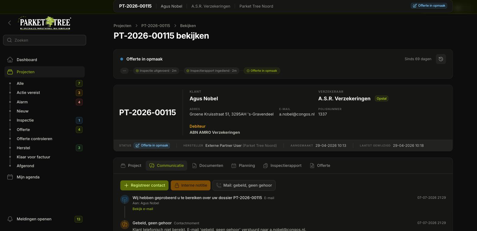
Task: Open the Project tab
Action: [x=131, y=166]
